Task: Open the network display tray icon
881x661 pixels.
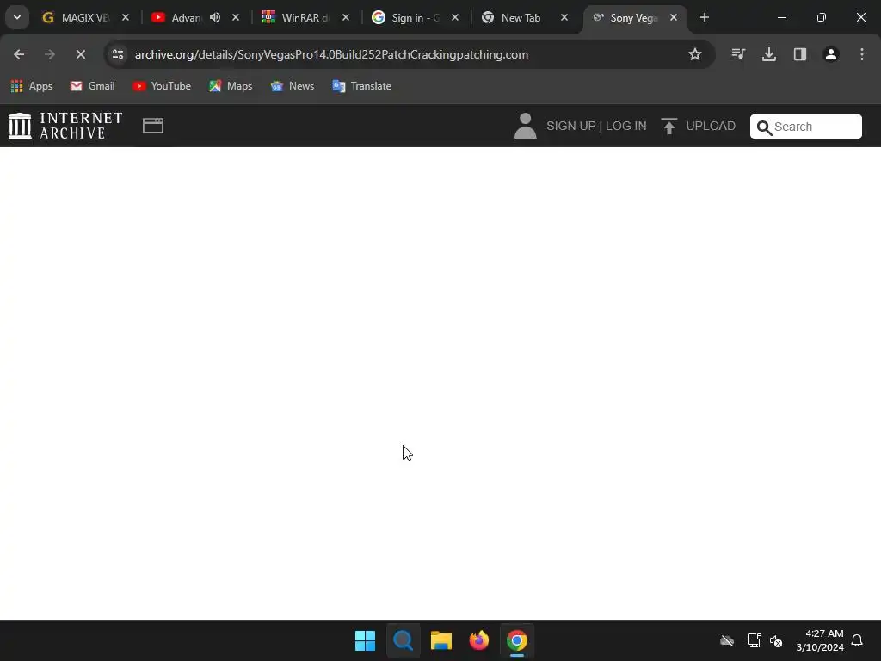Action: click(754, 640)
